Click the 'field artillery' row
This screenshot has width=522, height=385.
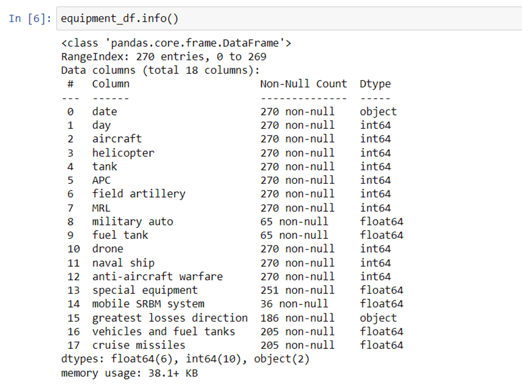click(x=138, y=194)
